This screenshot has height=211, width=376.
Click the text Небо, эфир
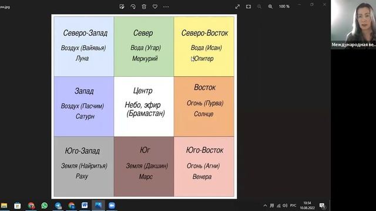pos(143,105)
